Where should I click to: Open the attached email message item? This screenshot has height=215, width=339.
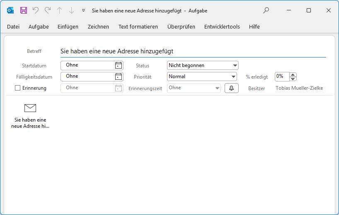point(30,116)
